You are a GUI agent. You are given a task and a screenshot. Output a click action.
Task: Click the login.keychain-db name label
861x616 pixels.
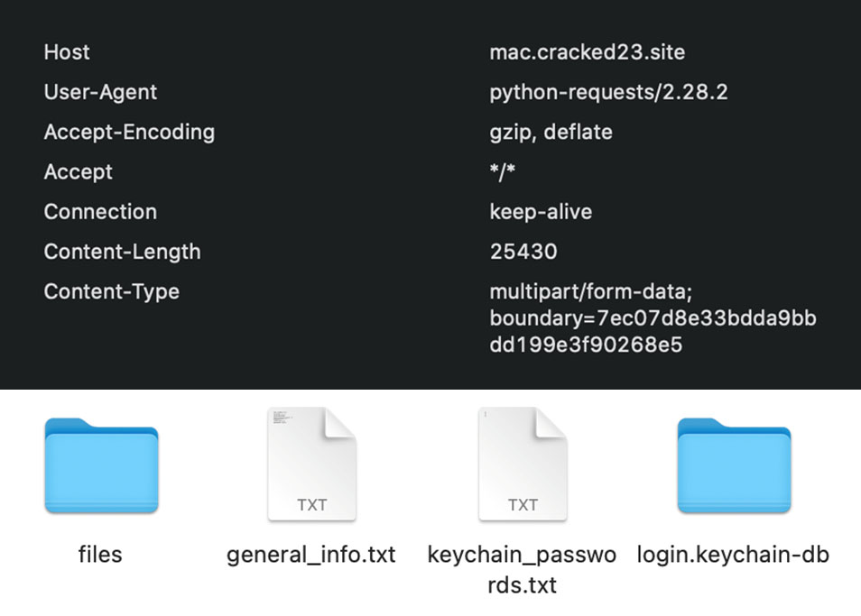coord(733,554)
